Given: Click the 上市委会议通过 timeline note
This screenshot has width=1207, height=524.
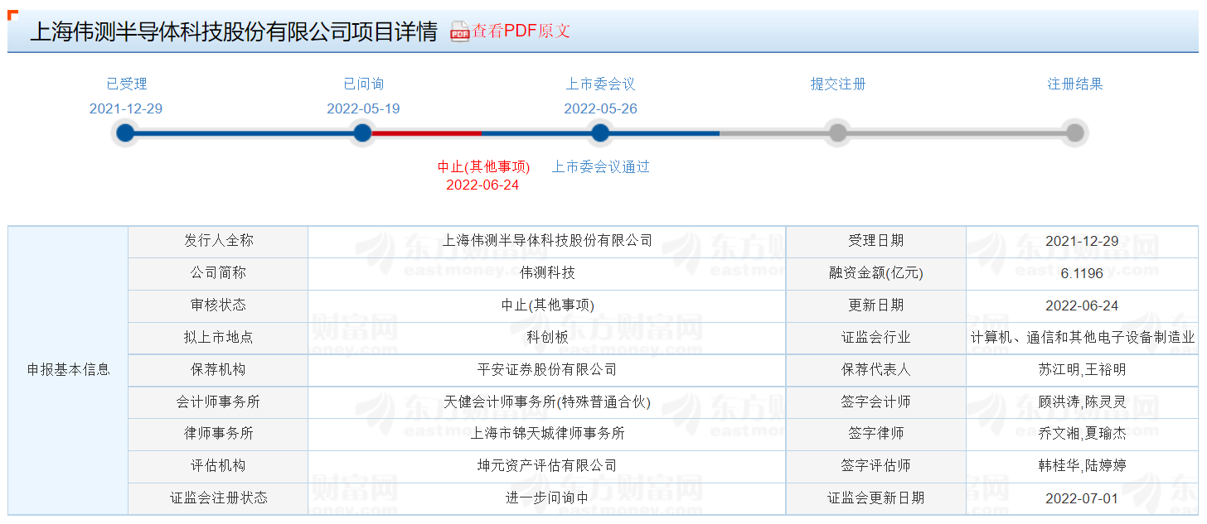Looking at the screenshot, I should point(601,166).
